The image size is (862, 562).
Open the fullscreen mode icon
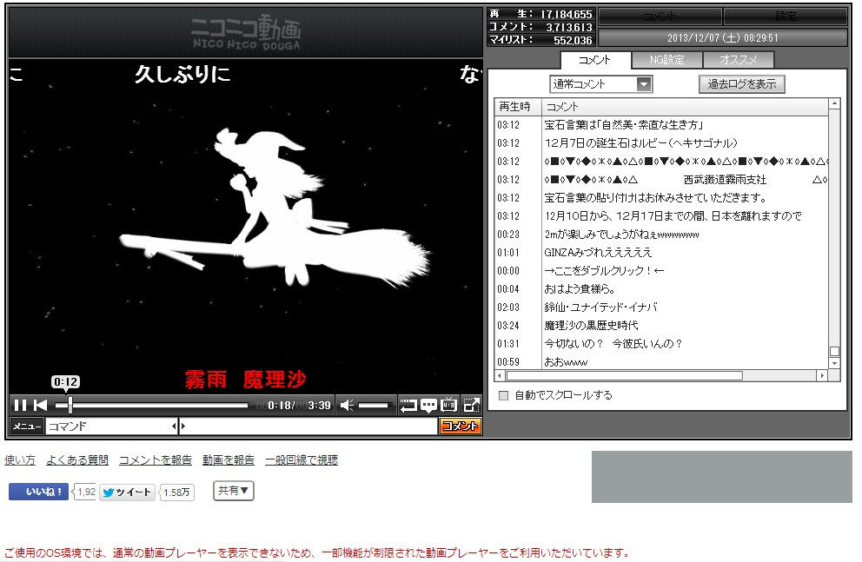(x=472, y=406)
